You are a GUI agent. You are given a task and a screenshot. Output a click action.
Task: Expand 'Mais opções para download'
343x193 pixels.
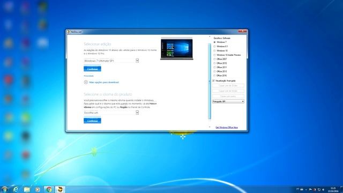101,82
